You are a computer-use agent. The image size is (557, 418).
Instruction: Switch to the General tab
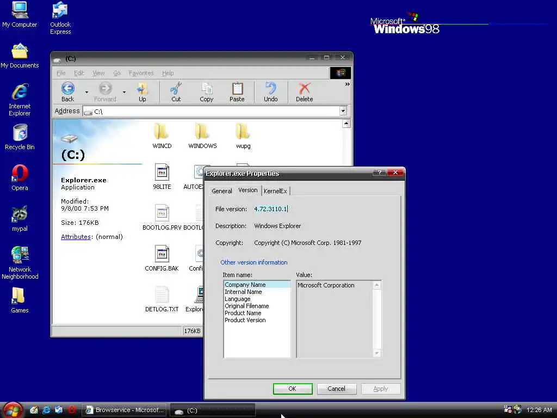click(222, 191)
